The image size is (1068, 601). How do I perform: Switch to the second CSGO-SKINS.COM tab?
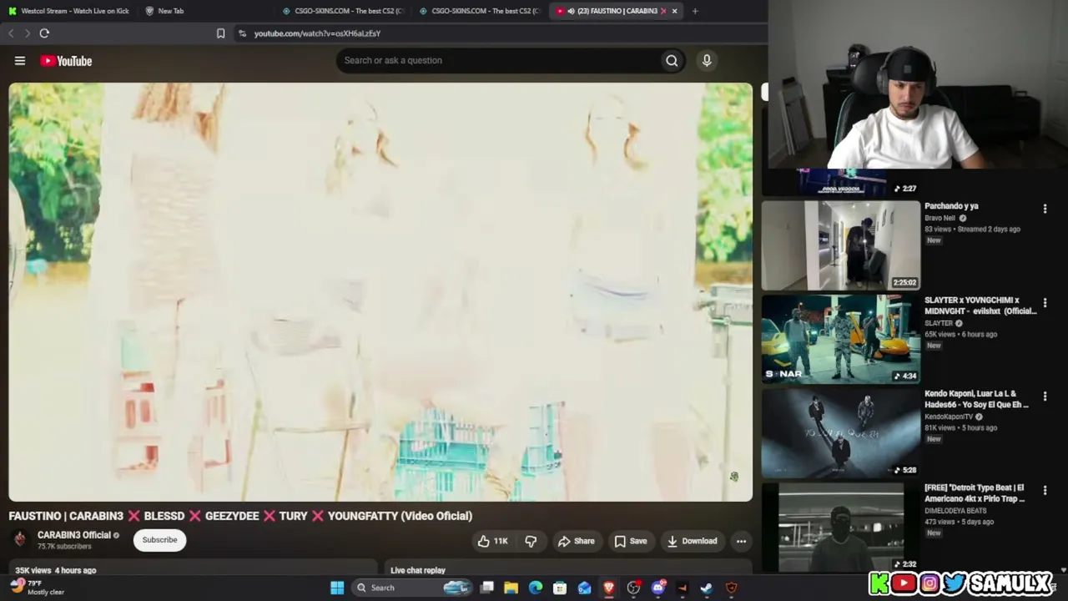click(x=480, y=11)
